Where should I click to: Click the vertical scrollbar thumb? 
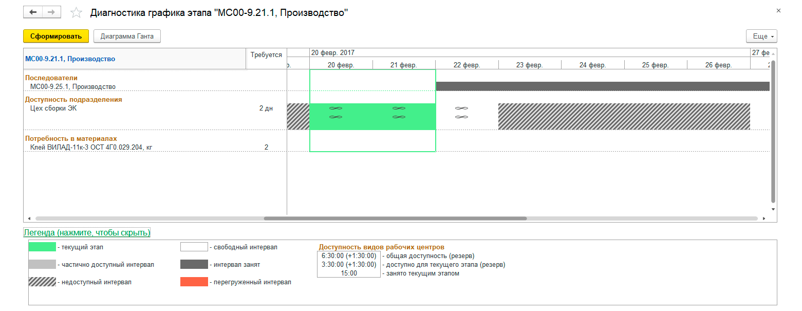coord(773,131)
